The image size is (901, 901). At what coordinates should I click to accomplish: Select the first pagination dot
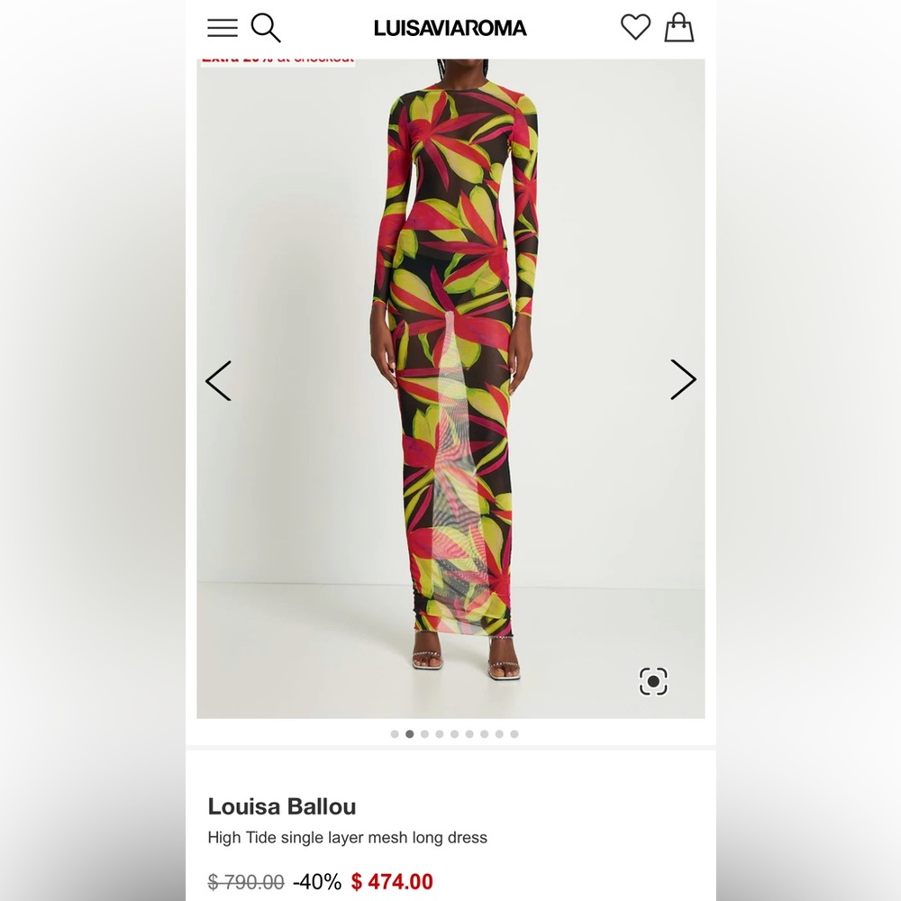click(x=396, y=734)
